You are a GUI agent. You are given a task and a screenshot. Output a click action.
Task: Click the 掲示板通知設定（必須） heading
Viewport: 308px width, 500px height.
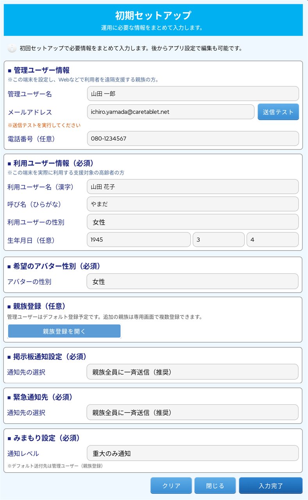[47, 356]
